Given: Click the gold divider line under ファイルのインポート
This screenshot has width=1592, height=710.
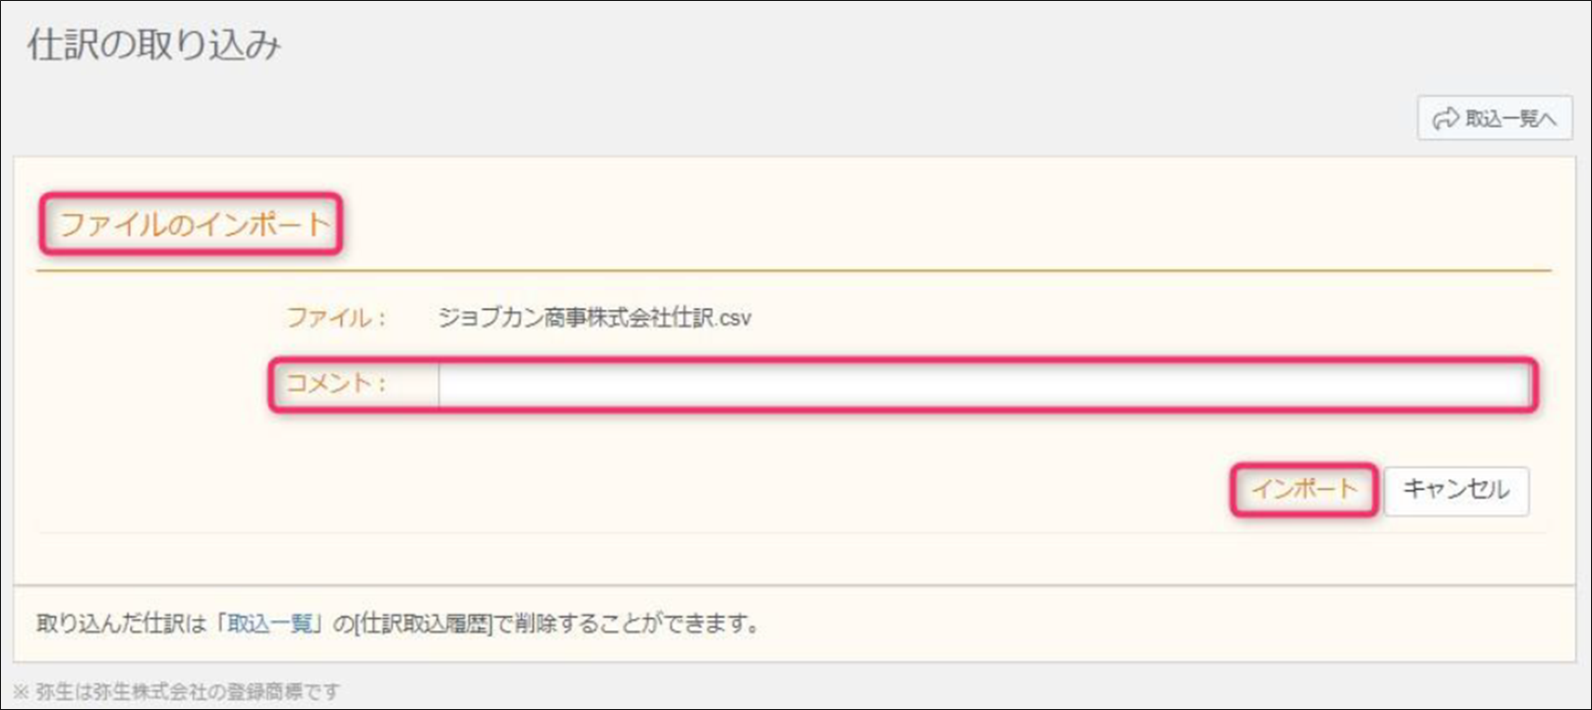Looking at the screenshot, I should (793, 271).
